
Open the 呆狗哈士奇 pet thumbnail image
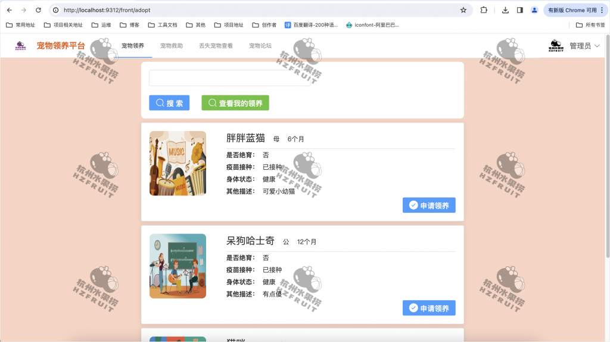click(178, 266)
